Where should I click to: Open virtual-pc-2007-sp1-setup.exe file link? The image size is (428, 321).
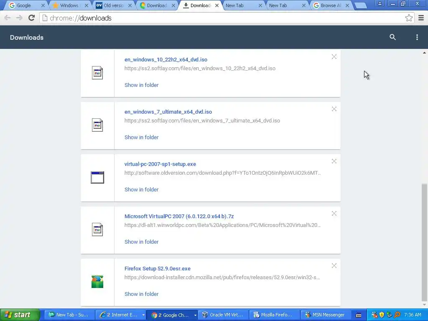pyautogui.click(x=160, y=164)
